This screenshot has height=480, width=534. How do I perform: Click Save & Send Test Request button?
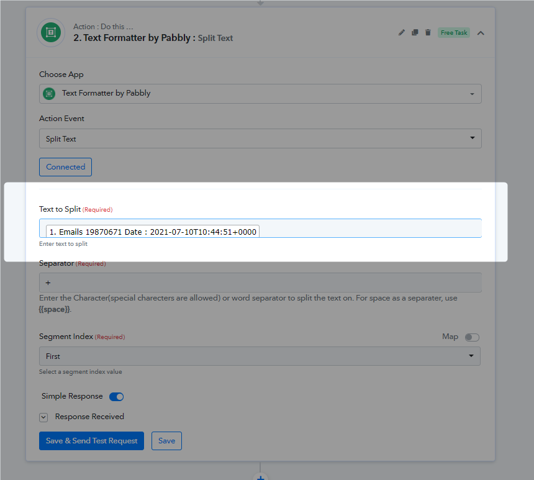pos(92,441)
